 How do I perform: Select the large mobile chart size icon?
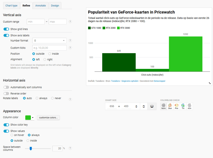click(144, 106)
